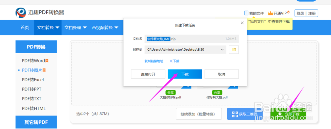Click the 注册 link
Screen dimensions: 331x129
(312, 13)
